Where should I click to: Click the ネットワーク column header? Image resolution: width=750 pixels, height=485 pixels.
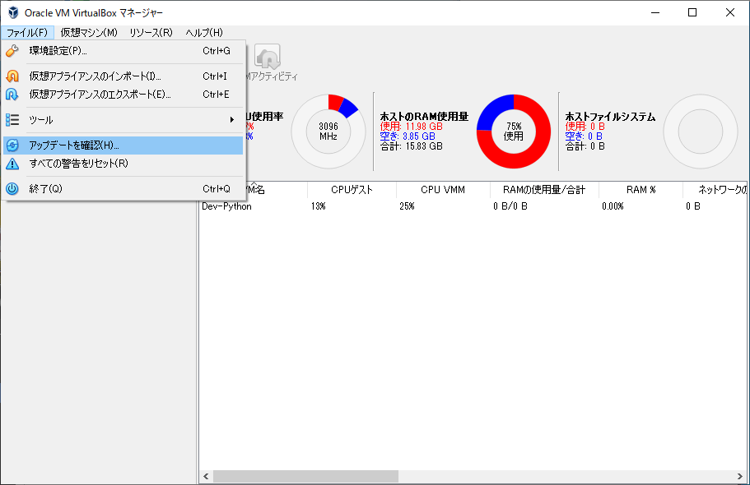click(x=715, y=190)
